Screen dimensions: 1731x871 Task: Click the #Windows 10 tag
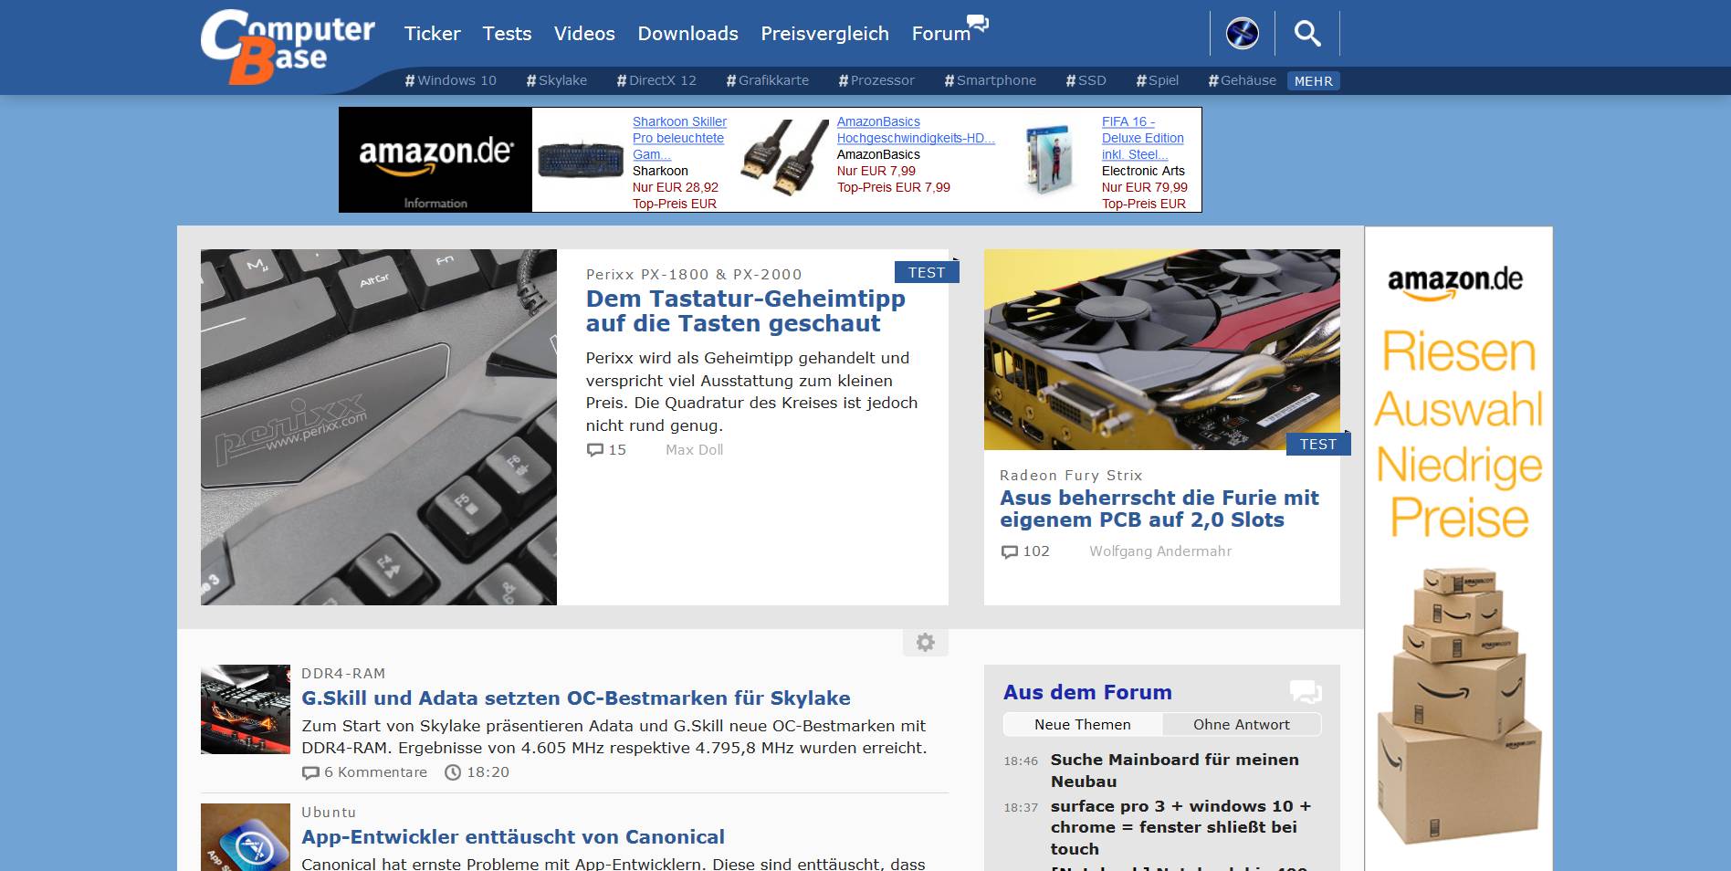[x=451, y=80]
